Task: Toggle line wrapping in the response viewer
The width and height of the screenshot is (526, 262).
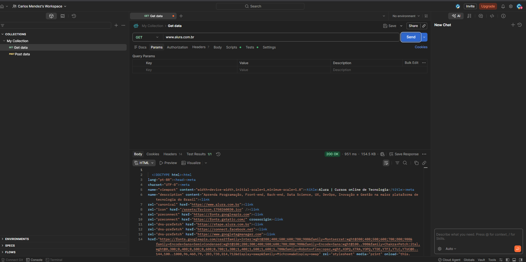Action: click(386, 163)
